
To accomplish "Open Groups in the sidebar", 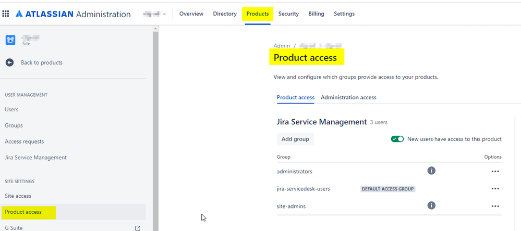I will click(14, 125).
